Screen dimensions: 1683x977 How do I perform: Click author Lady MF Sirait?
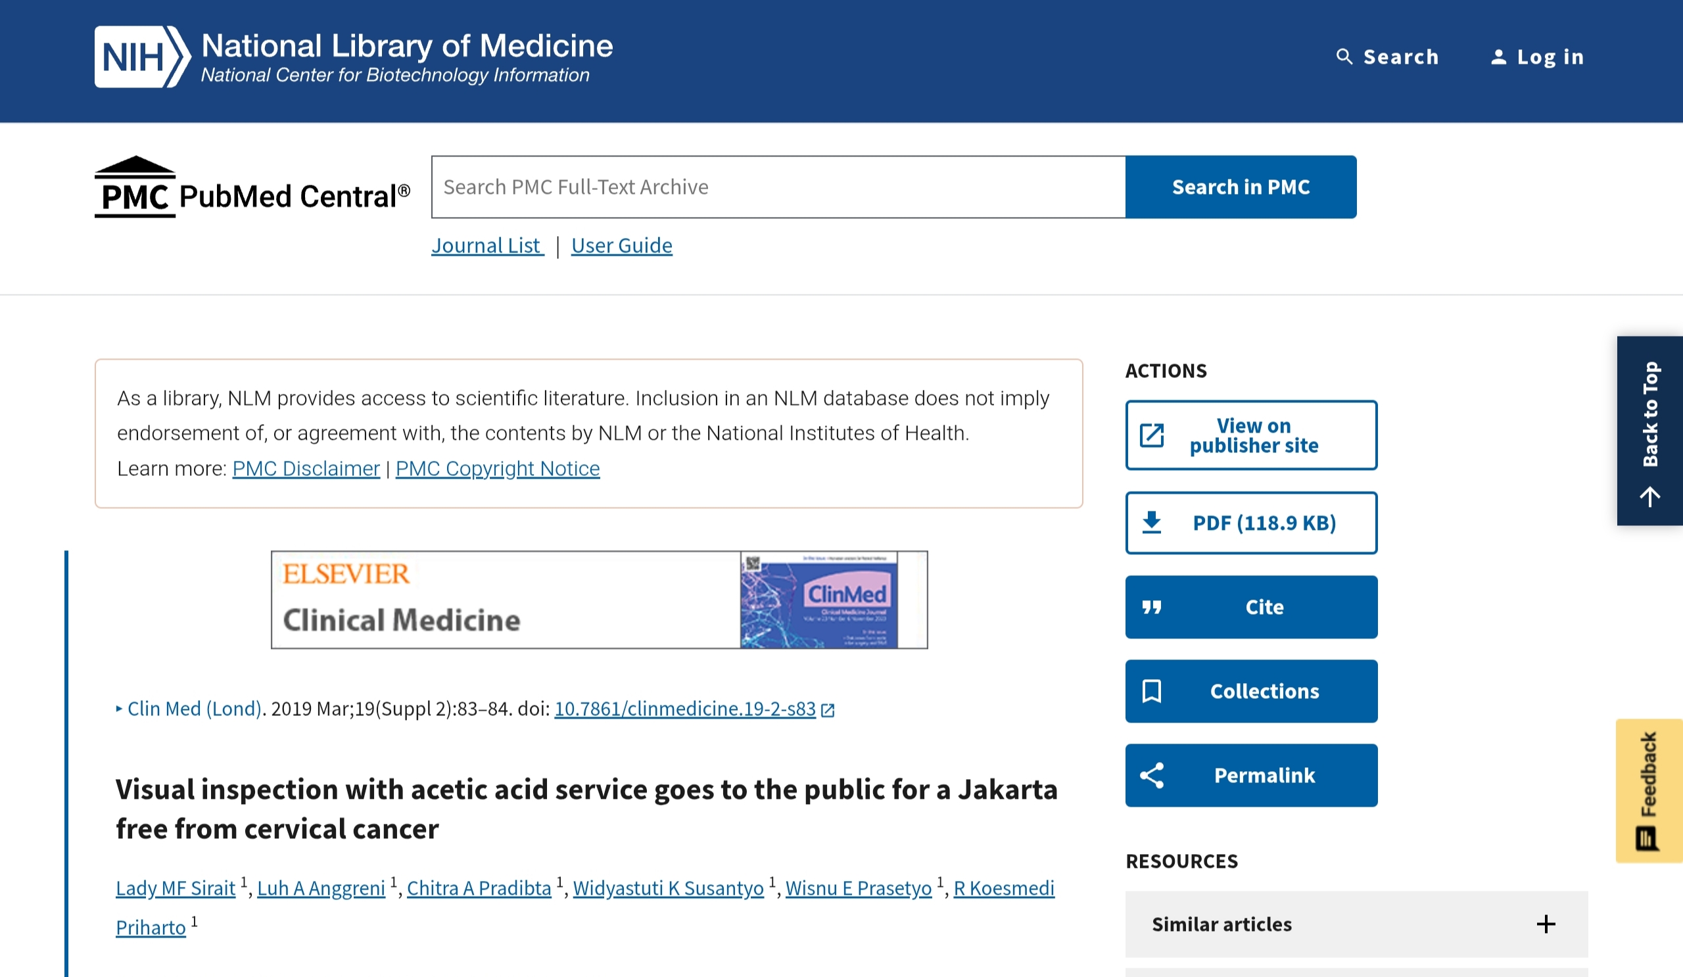176,888
